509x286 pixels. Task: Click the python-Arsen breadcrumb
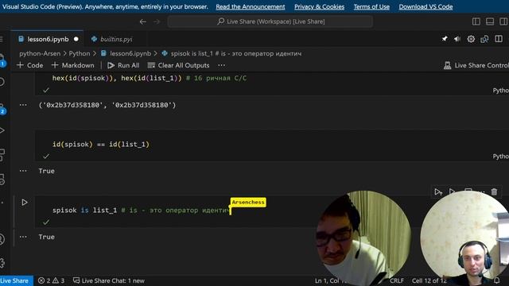pyautogui.click(x=40, y=53)
